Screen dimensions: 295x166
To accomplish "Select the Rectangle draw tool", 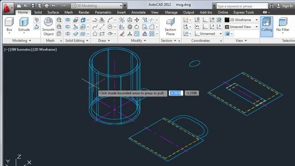I will [102, 34].
